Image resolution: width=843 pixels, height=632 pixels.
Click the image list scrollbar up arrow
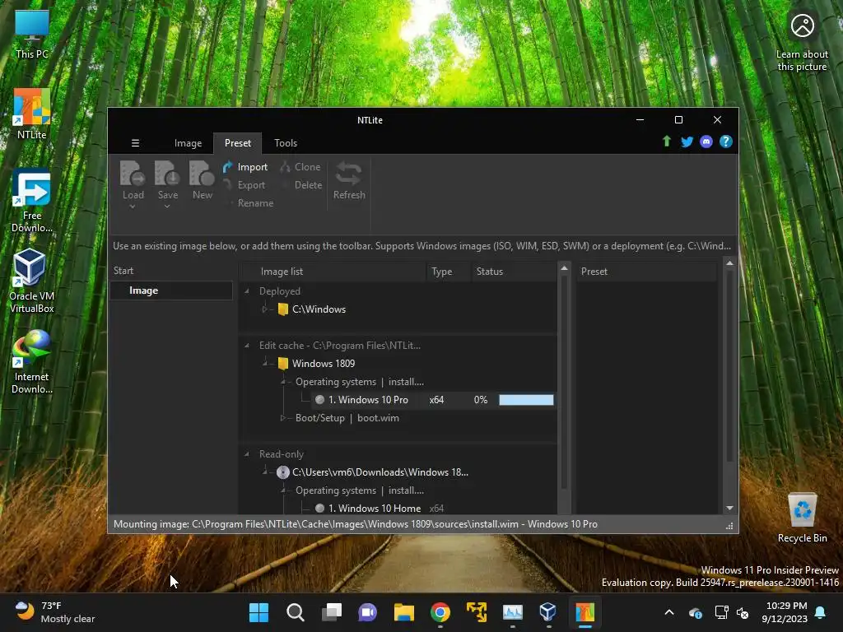tap(564, 267)
